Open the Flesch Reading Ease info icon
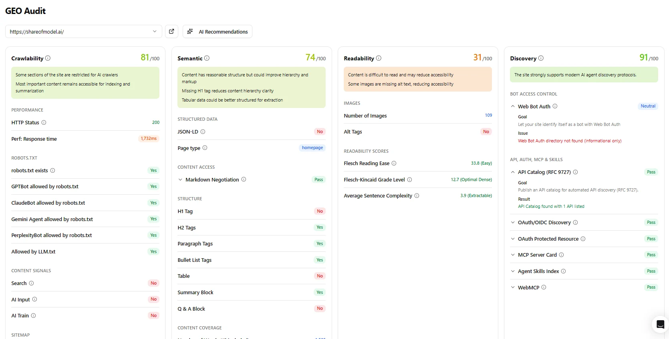 [x=394, y=164]
